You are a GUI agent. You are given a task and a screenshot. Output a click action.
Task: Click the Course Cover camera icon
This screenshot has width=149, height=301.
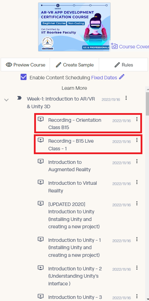tap(114, 46)
